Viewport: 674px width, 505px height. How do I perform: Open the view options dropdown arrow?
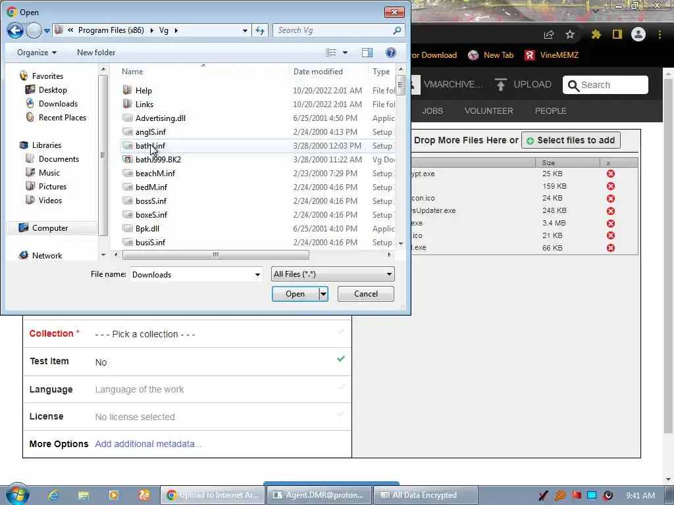[x=345, y=53]
